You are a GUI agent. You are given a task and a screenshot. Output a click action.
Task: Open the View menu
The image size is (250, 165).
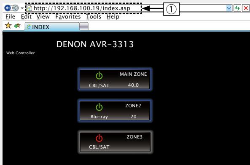[43, 16]
